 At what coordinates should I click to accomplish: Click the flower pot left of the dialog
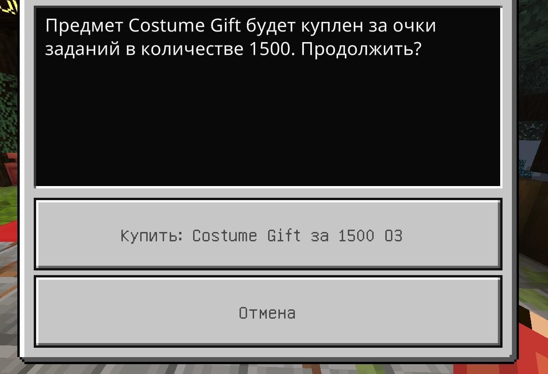pos(11,168)
